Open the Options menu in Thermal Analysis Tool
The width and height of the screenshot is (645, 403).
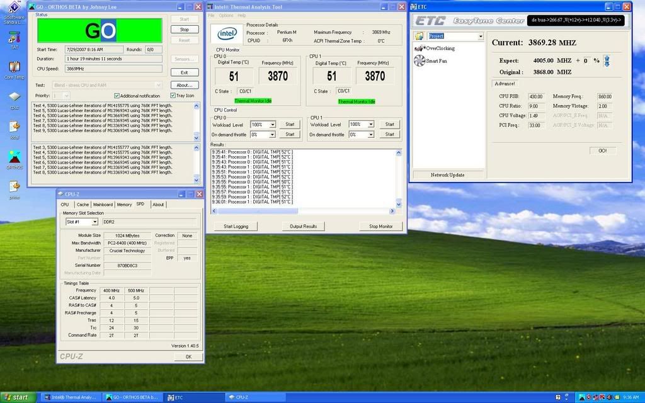coord(226,16)
